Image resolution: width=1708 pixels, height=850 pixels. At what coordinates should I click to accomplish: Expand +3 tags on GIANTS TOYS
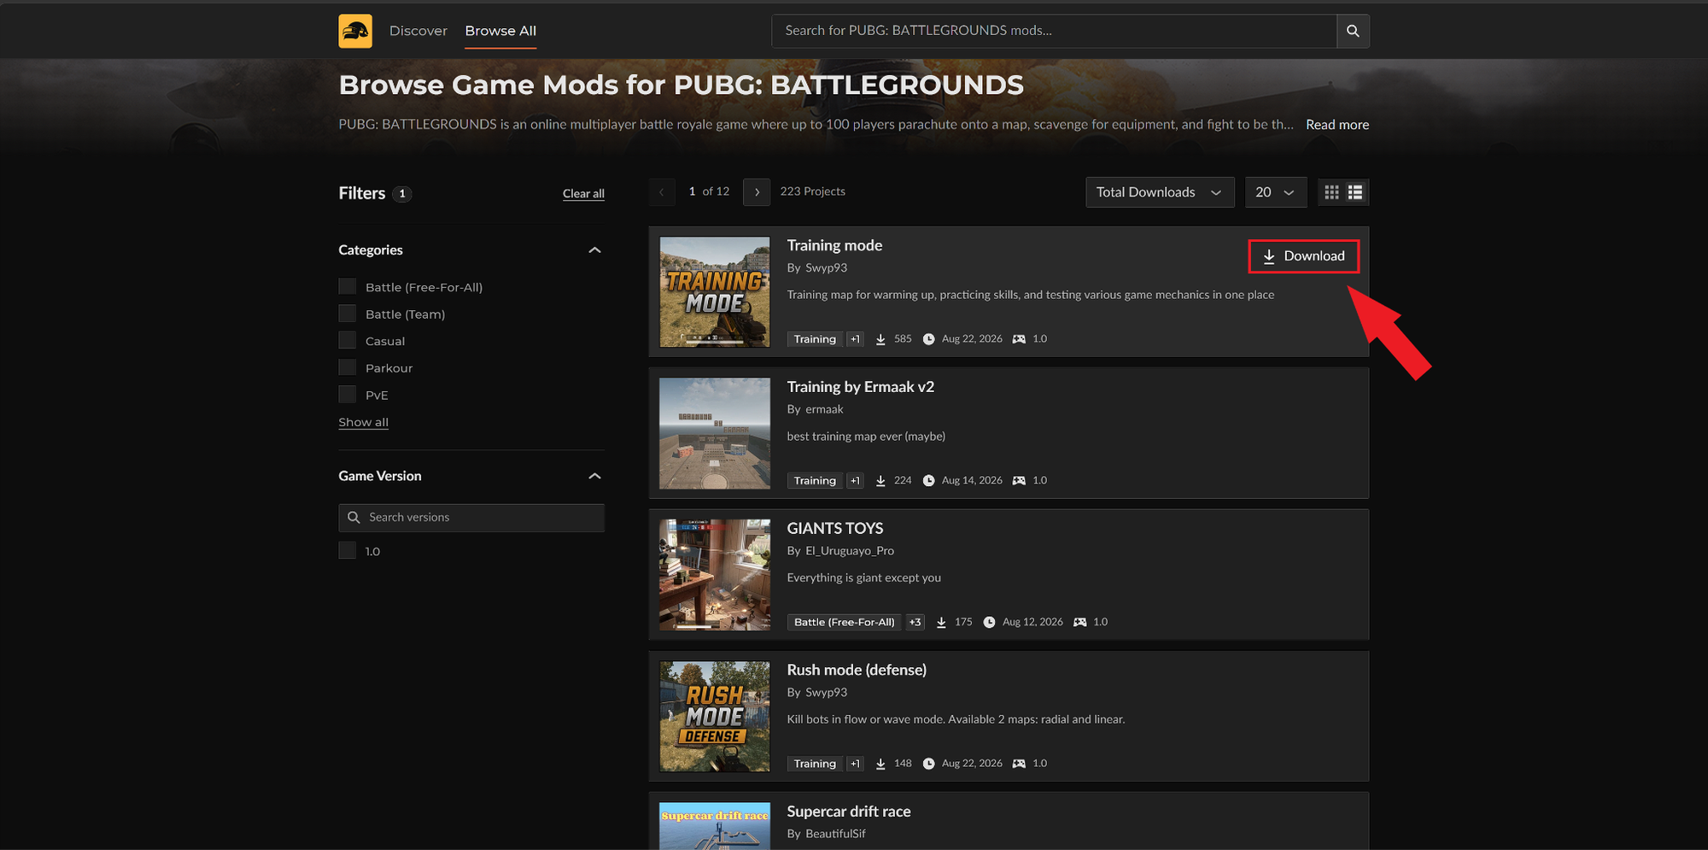[915, 622]
